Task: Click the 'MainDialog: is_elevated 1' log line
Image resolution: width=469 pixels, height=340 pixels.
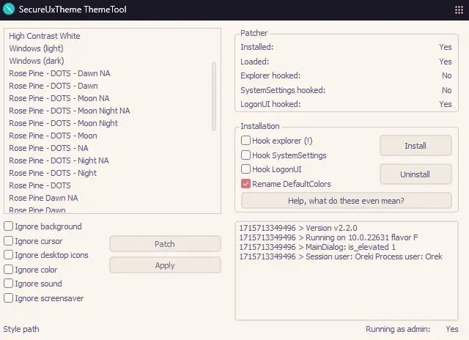Action: point(317,247)
